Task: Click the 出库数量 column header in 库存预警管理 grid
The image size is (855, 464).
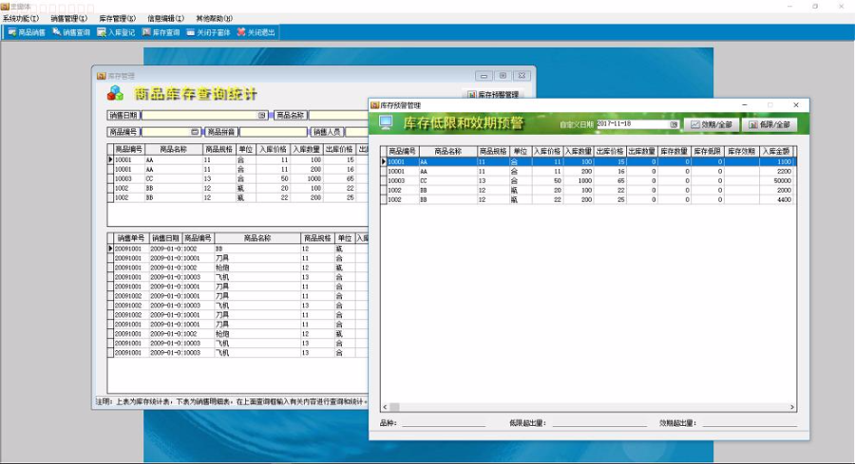Action: click(642, 151)
